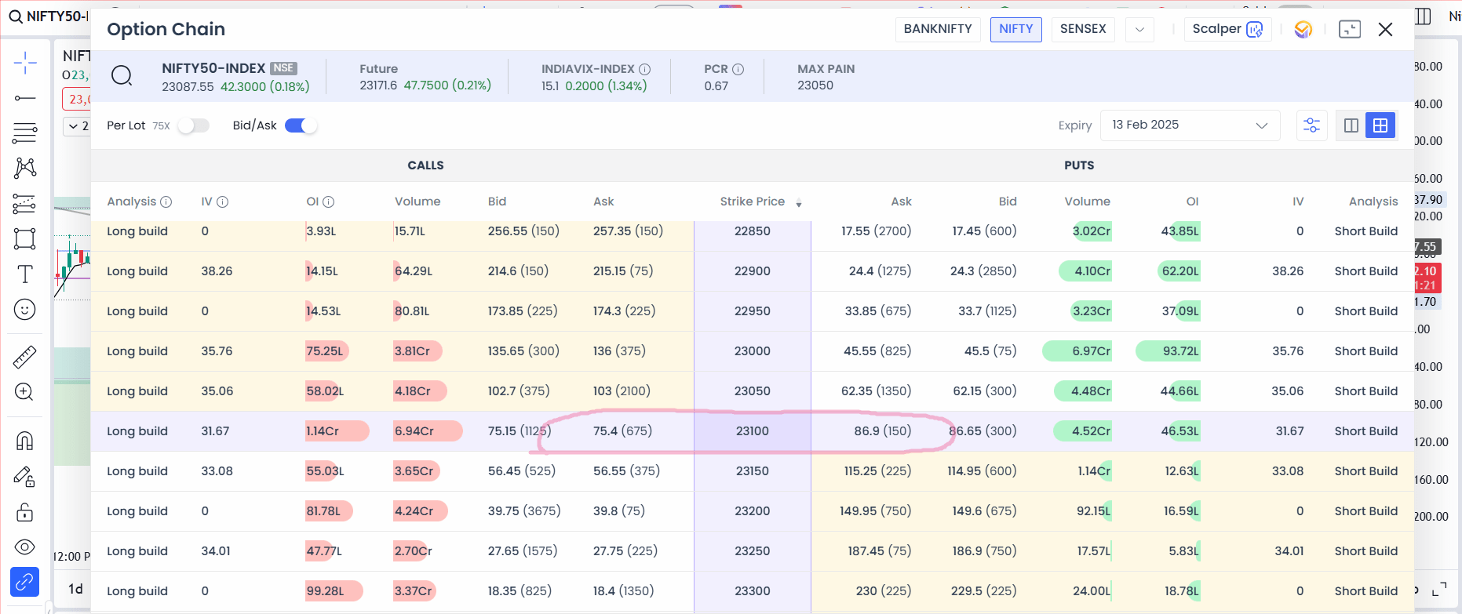Search symbol in Option Chain header
This screenshot has width=1462, height=614.
click(122, 76)
